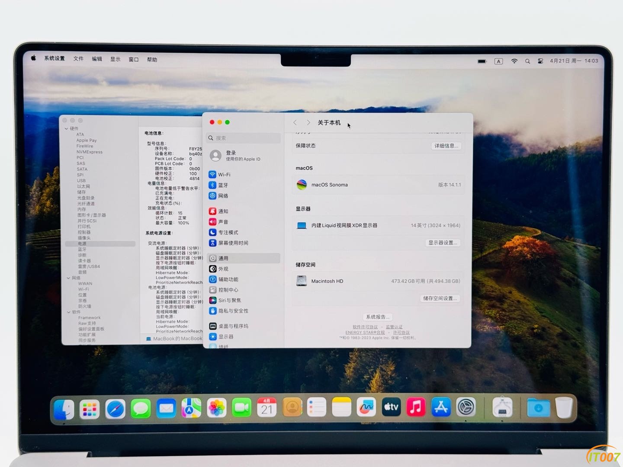Go back with the navigation arrow
Image resolution: width=623 pixels, height=467 pixels.
tap(295, 123)
